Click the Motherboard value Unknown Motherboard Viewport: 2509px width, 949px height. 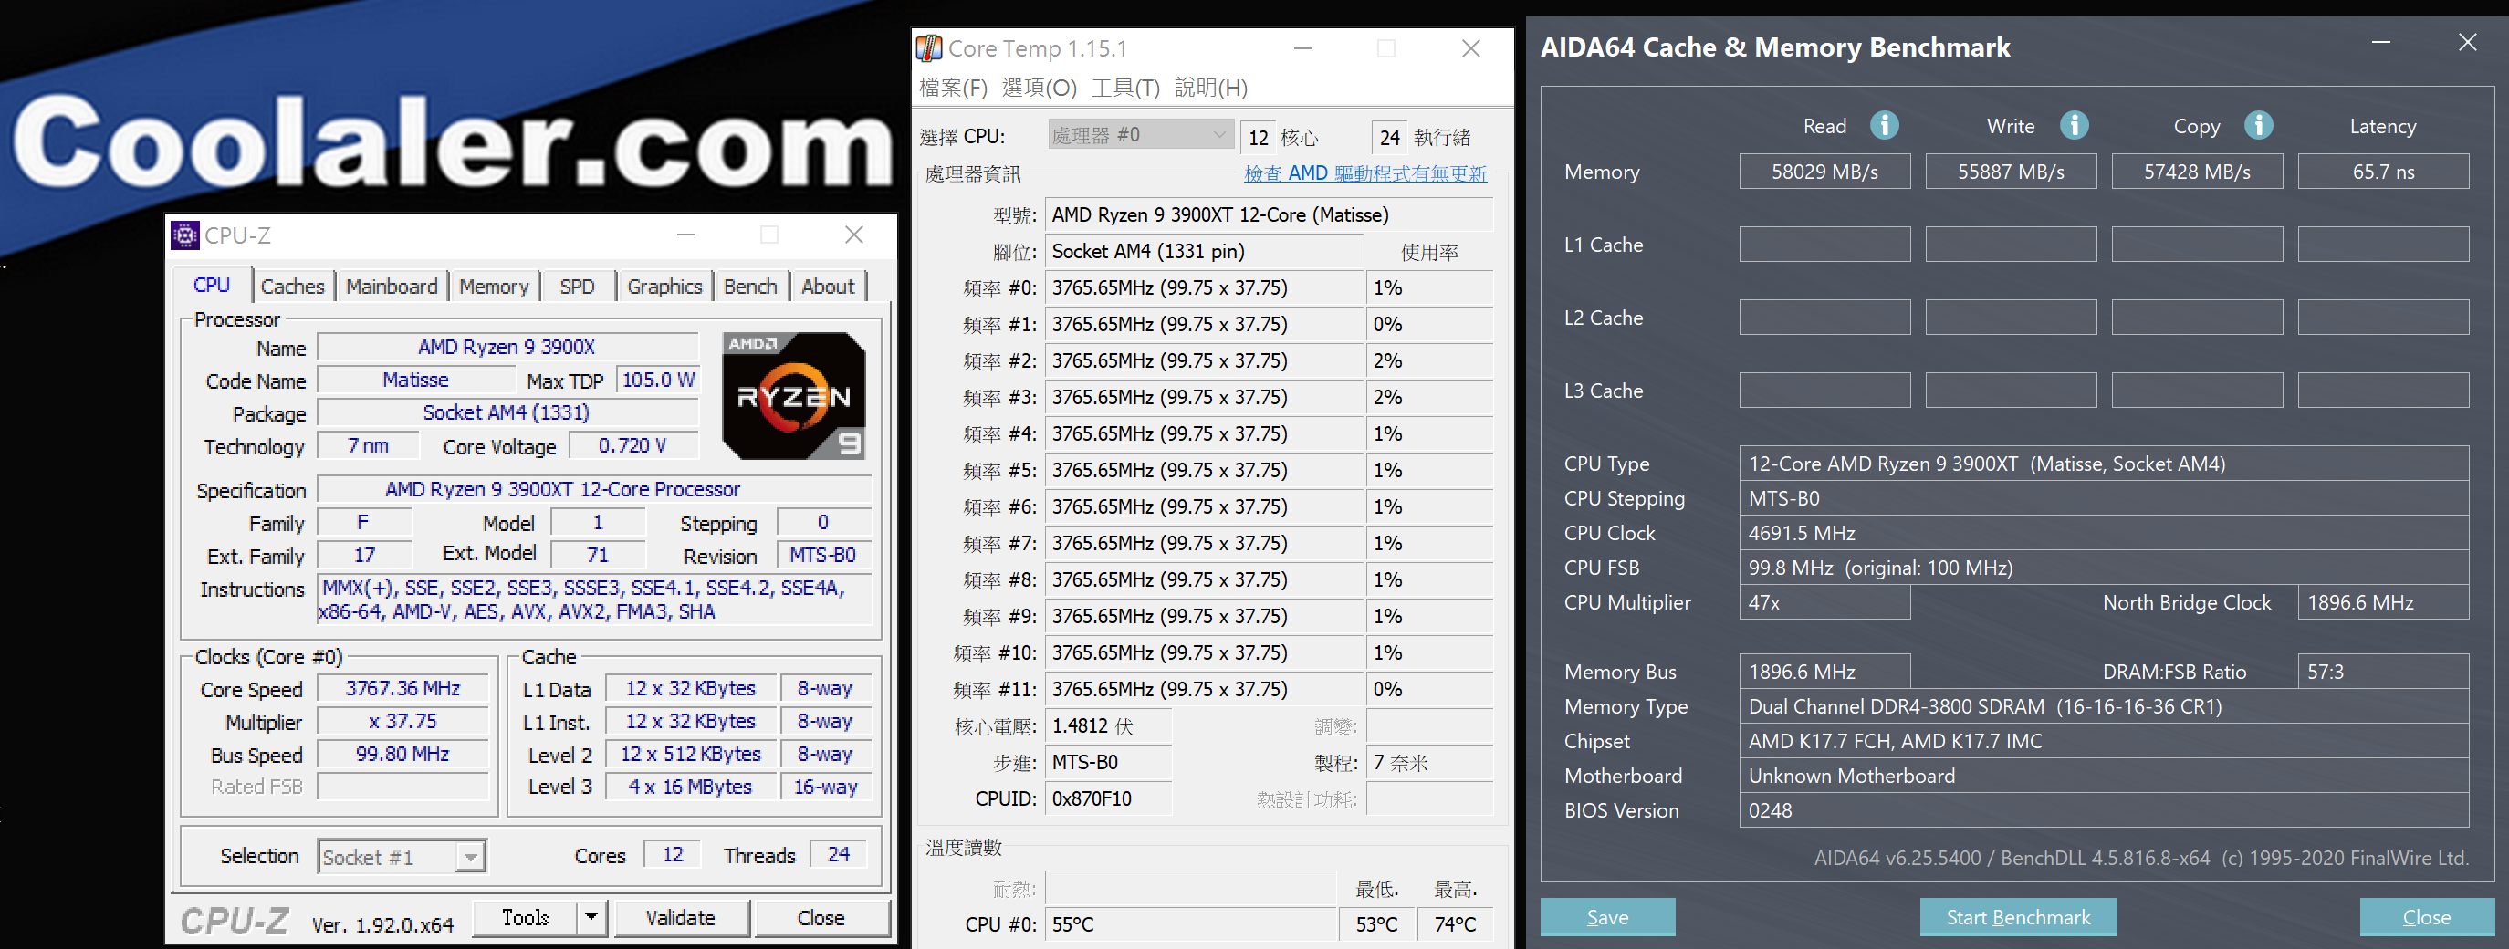point(2104,776)
